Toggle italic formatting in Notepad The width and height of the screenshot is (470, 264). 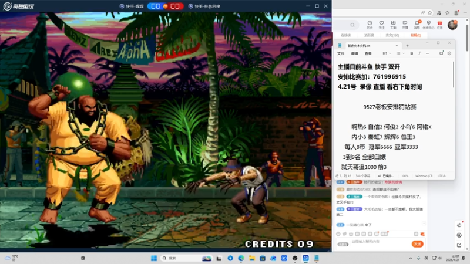click(419, 53)
